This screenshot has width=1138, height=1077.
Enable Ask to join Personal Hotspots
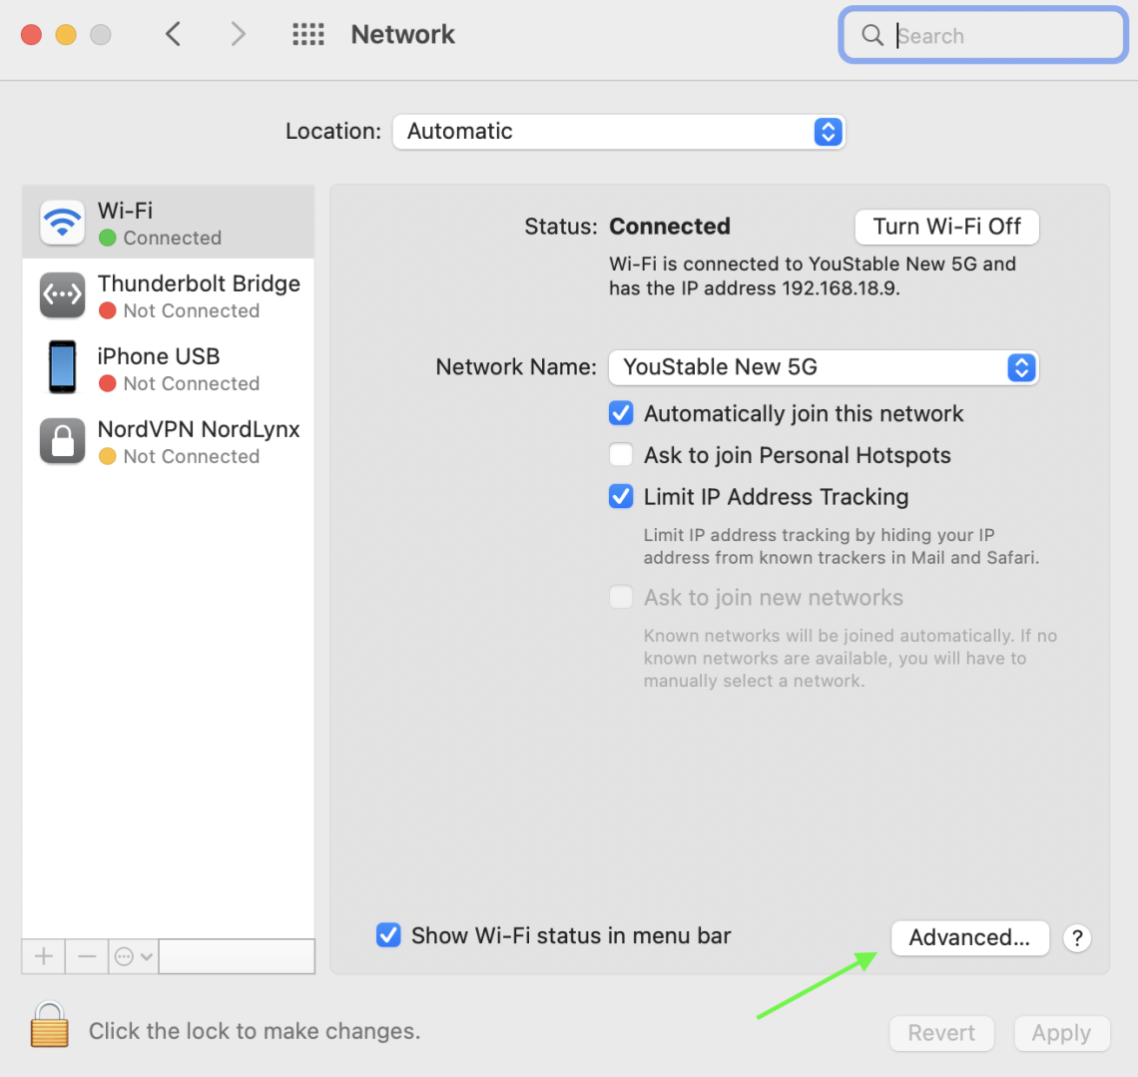tap(621, 454)
